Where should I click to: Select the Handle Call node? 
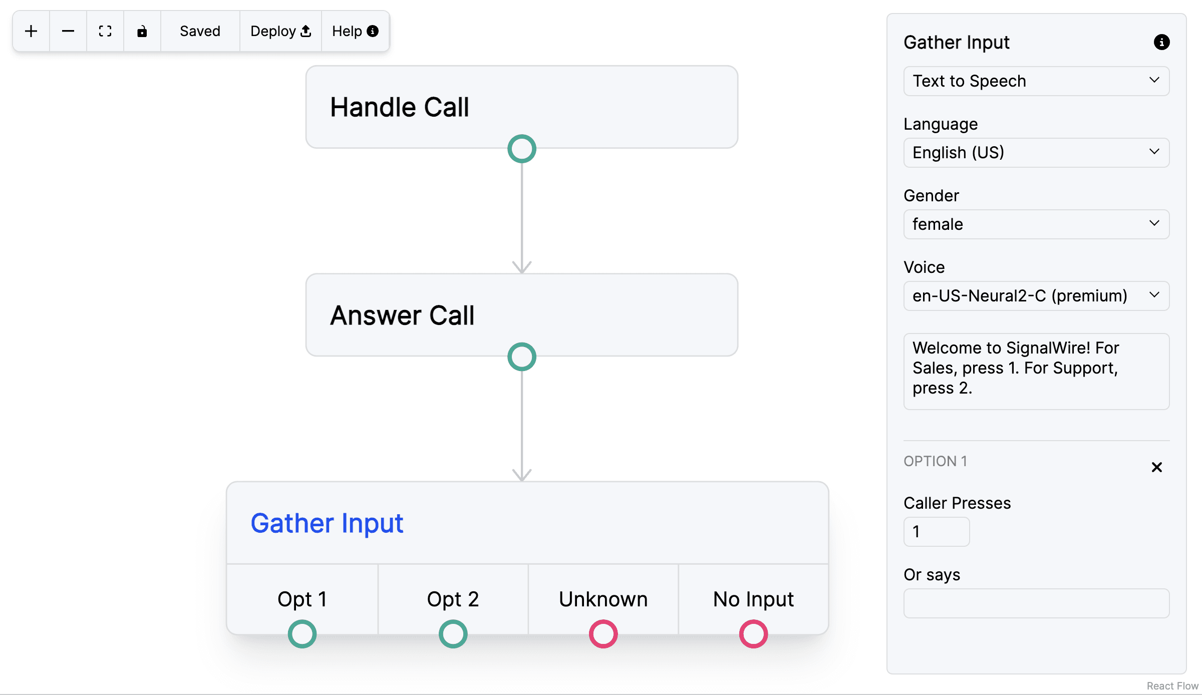522,107
